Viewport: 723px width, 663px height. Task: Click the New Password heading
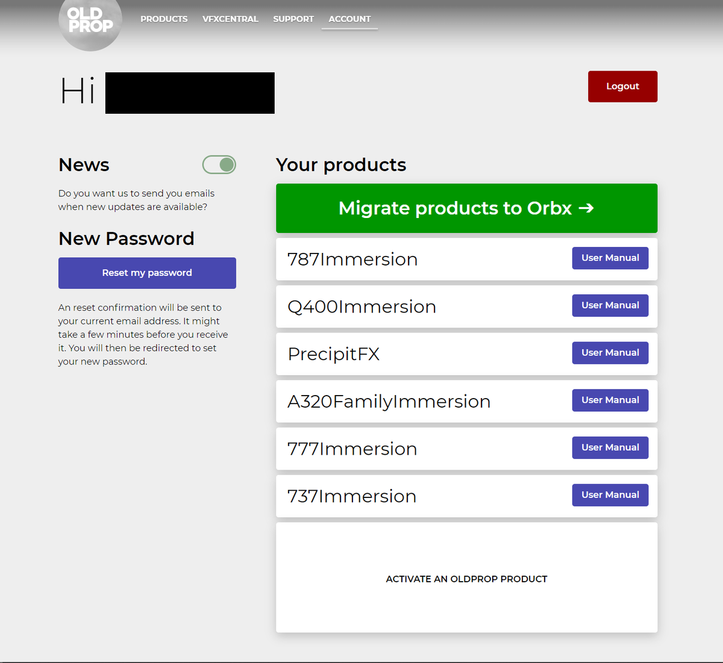(127, 239)
